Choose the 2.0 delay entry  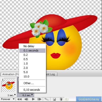[x=32, y=68]
